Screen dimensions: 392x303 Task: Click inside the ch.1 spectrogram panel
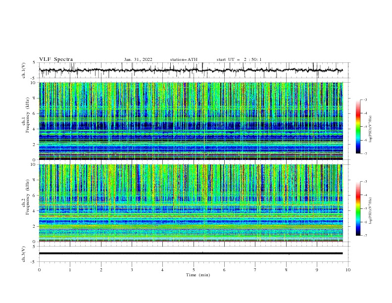pos(191,121)
